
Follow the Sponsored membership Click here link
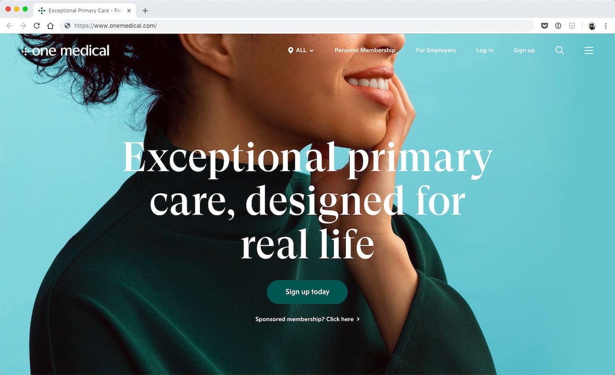click(x=307, y=319)
